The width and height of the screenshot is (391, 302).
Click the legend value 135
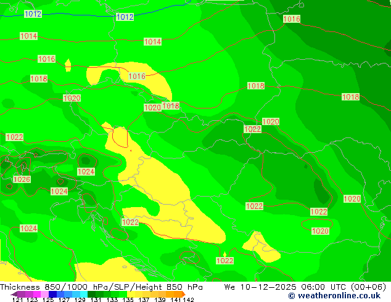(x=128, y=300)
